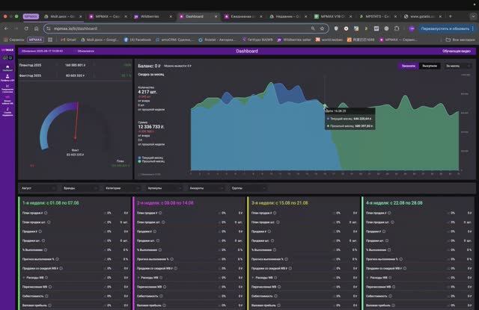The height and width of the screenshot is (310, 479).
Task: Open a new browser tab with plus icon
Action: (451, 16)
